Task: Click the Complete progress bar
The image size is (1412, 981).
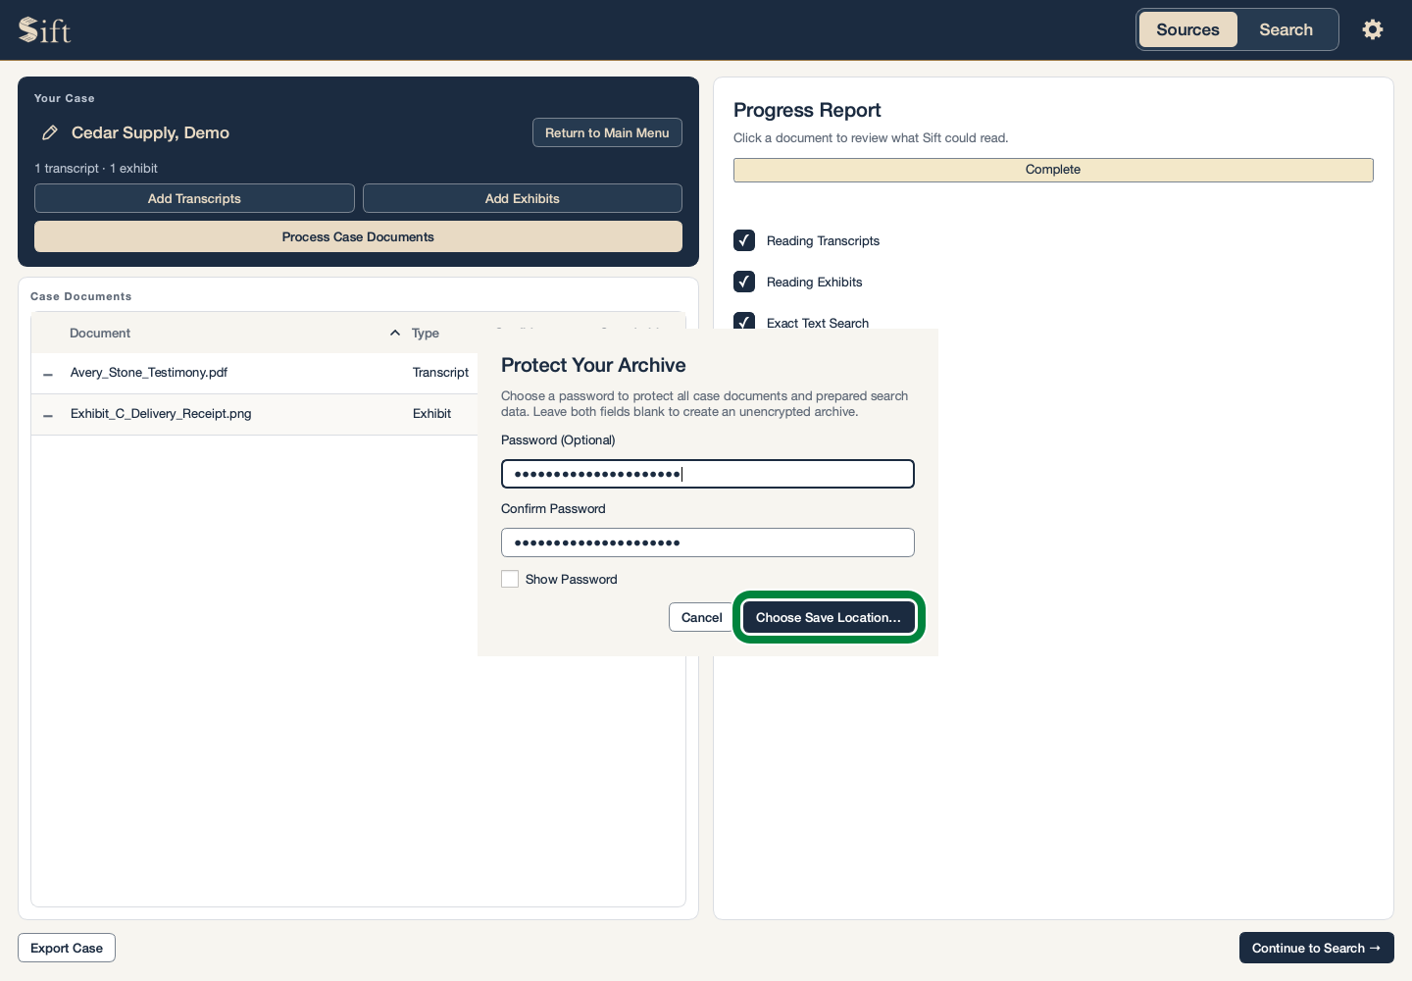Action: click(x=1053, y=170)
